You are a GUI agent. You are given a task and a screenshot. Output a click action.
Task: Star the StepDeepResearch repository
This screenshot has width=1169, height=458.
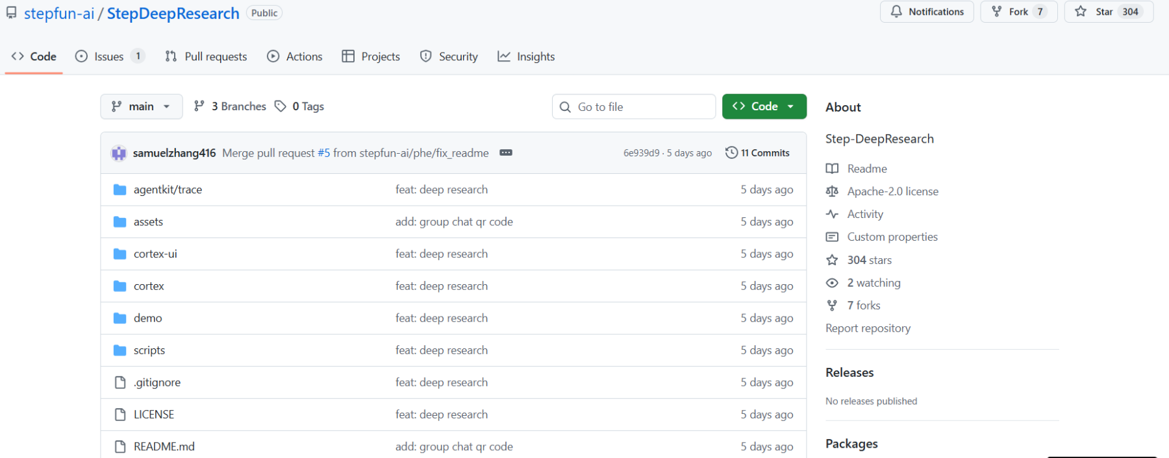tap(1096, 12)
